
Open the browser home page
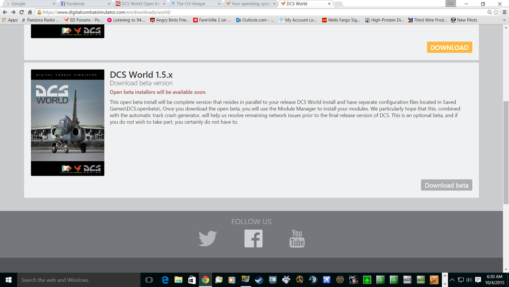click(30, 12)
